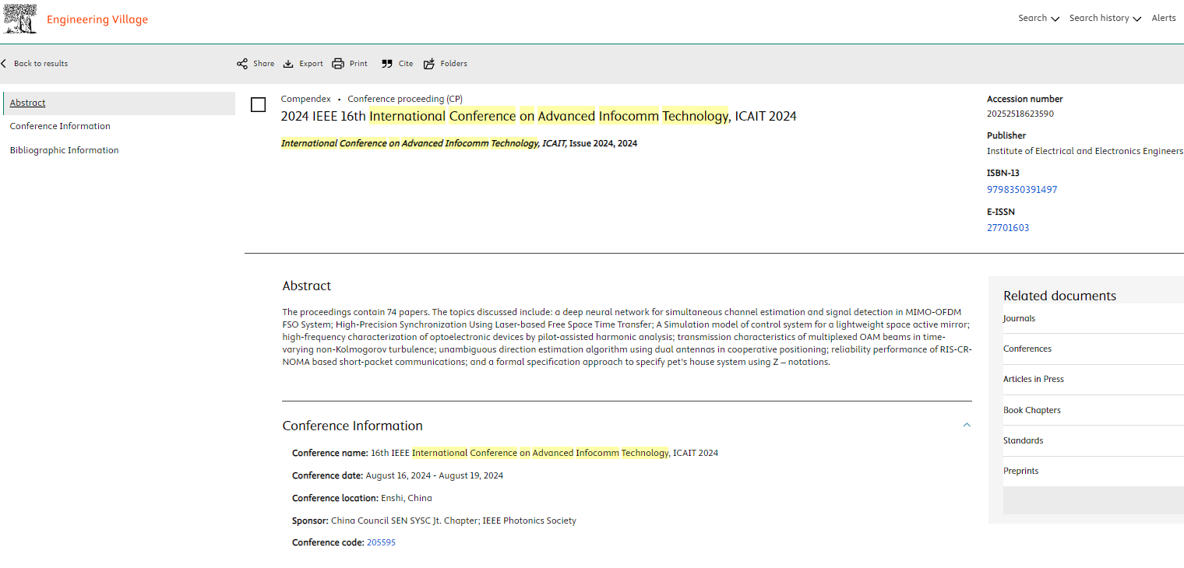This screenshot has width=1184, height=568.
Task: Click the Print printer icon
Action: tap(338, 64)
